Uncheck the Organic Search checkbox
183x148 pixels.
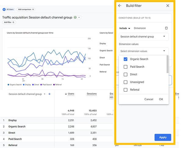125,59
